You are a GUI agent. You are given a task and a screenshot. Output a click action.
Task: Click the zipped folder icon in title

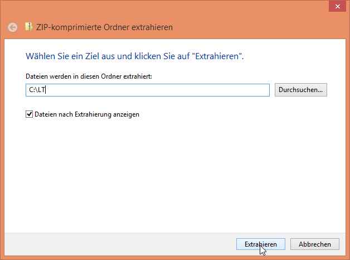[x=28, y=27]
